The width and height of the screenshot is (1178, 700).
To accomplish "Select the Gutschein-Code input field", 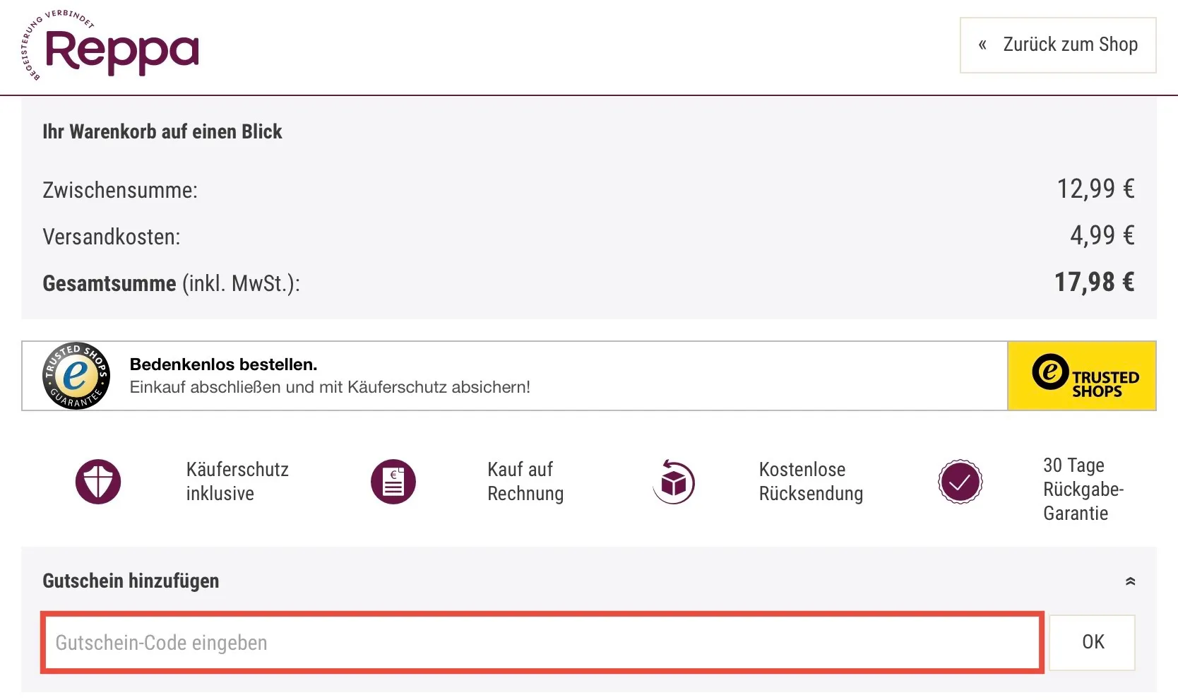I will tap(542, 643).
